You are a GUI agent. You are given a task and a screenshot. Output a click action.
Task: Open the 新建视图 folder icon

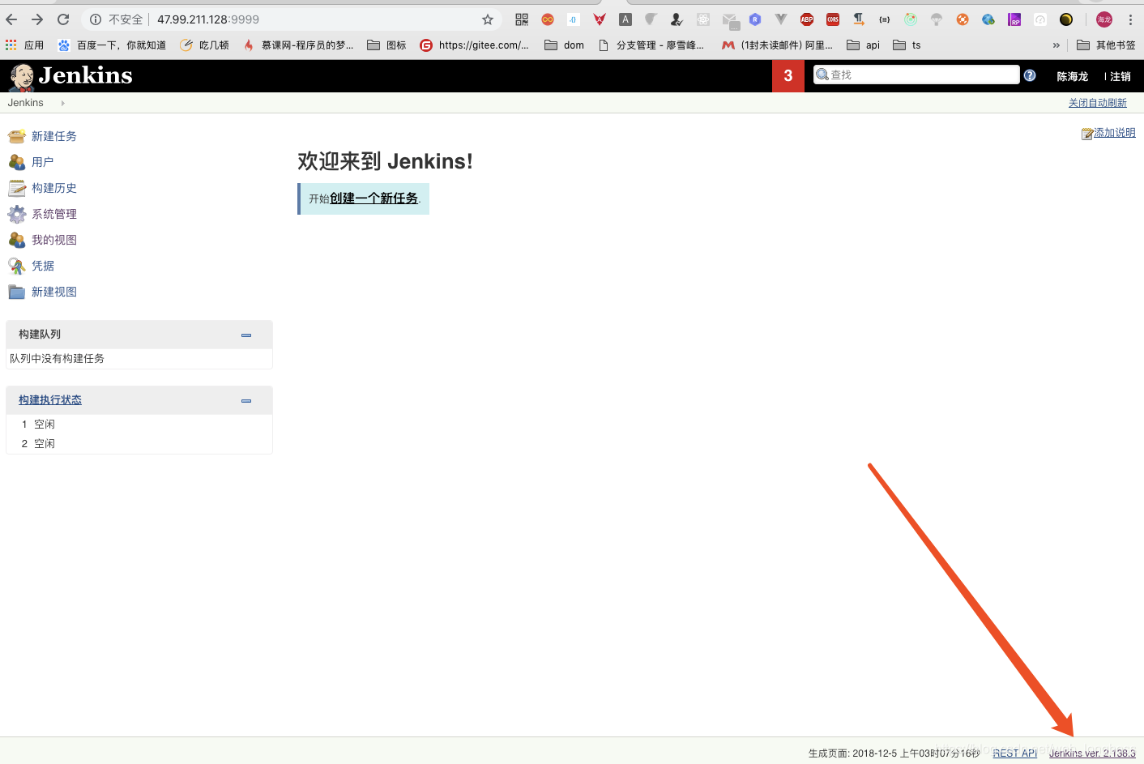click(x=17, y=292)
